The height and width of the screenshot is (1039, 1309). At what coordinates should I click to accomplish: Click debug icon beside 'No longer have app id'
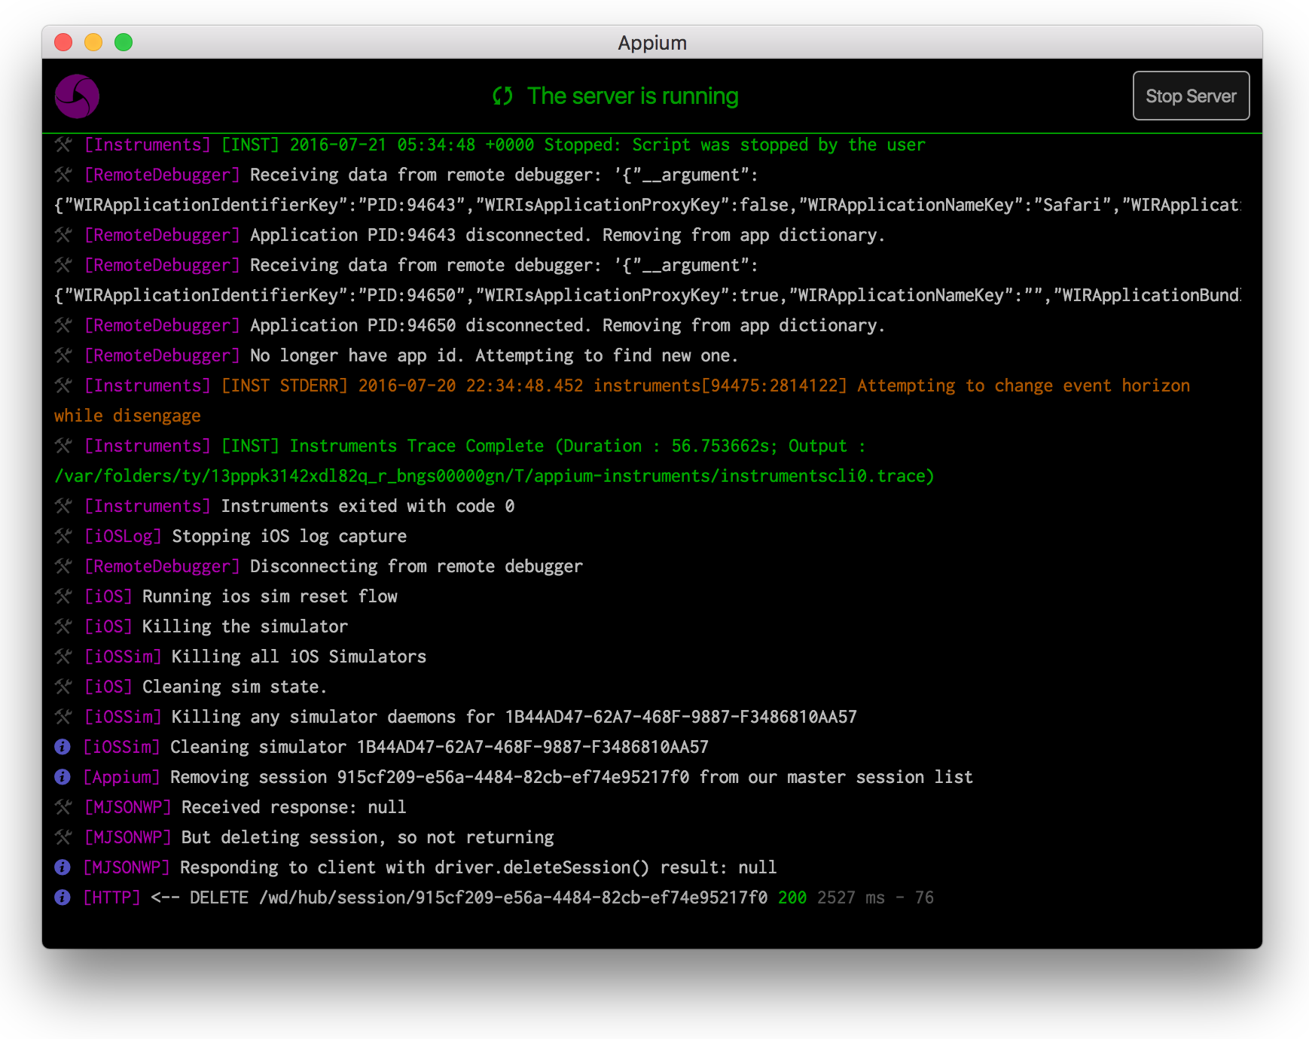[x=63, y=355]
